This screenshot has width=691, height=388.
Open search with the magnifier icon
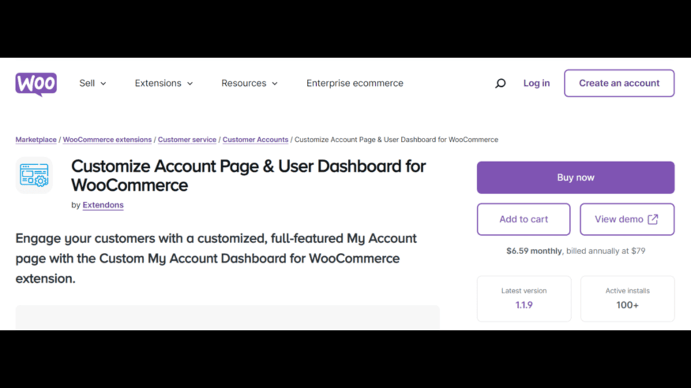coord(500,83)
